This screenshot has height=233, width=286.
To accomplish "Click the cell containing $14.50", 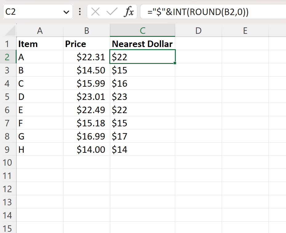I will [x=87, y=70].
